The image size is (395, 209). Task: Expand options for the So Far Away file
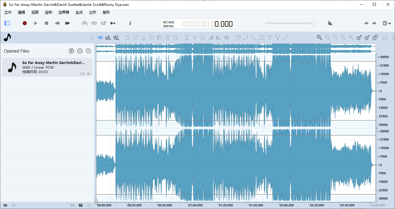(89, 73)
